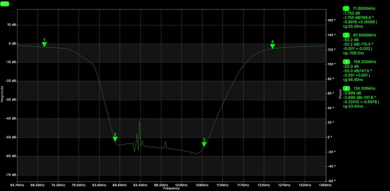The width and height of the screenshot is (390, 191).
Task: Click the 124.100MHz marker frequency
Action: click(364, 88)
